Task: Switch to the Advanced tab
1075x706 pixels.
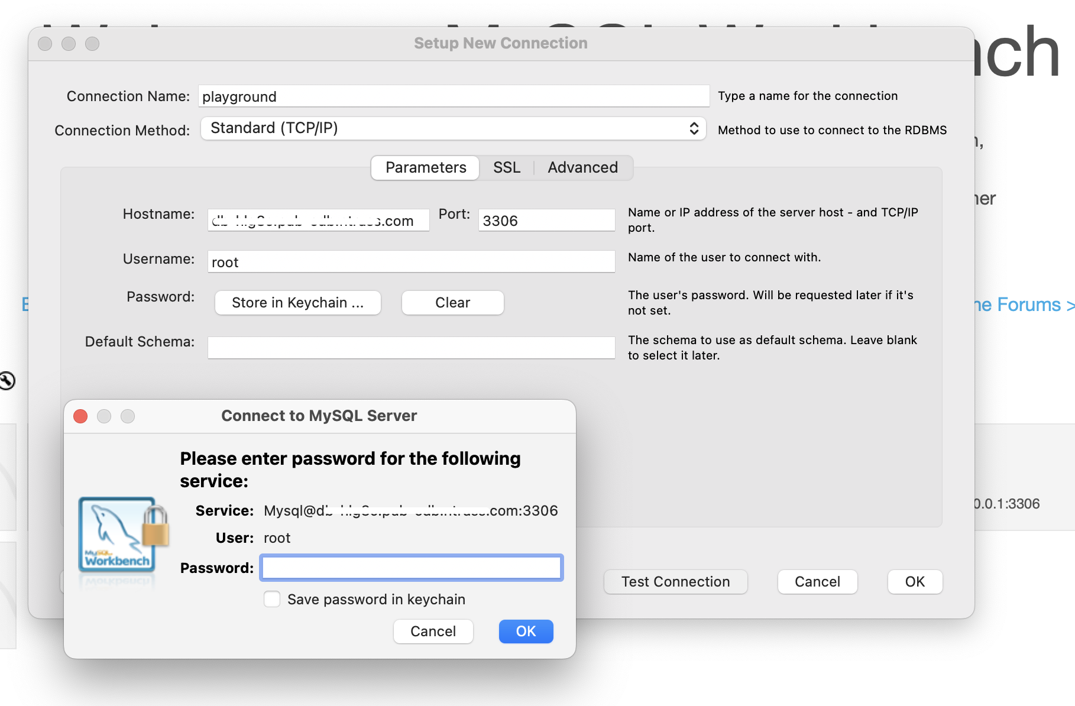Action: point(582,167)
